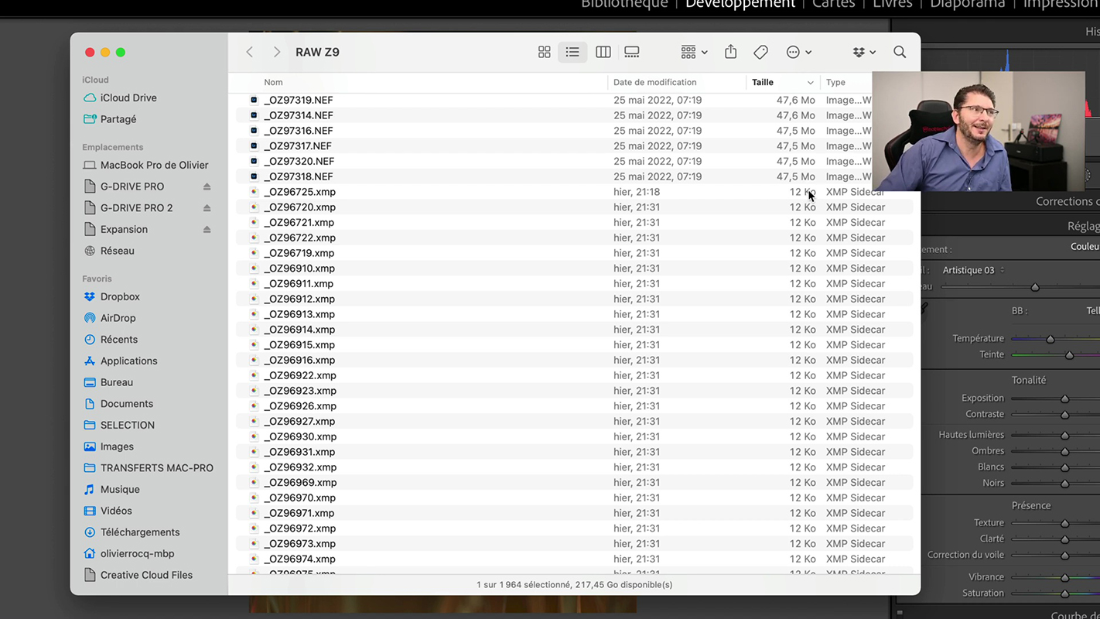Adjust the Température slider handle
This screenshot has width=1100, height=619.
tap(1050, 339)
